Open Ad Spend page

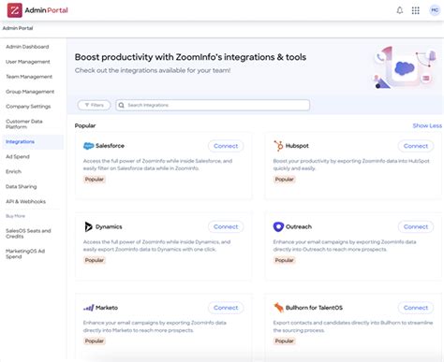(x=18, y=157)
